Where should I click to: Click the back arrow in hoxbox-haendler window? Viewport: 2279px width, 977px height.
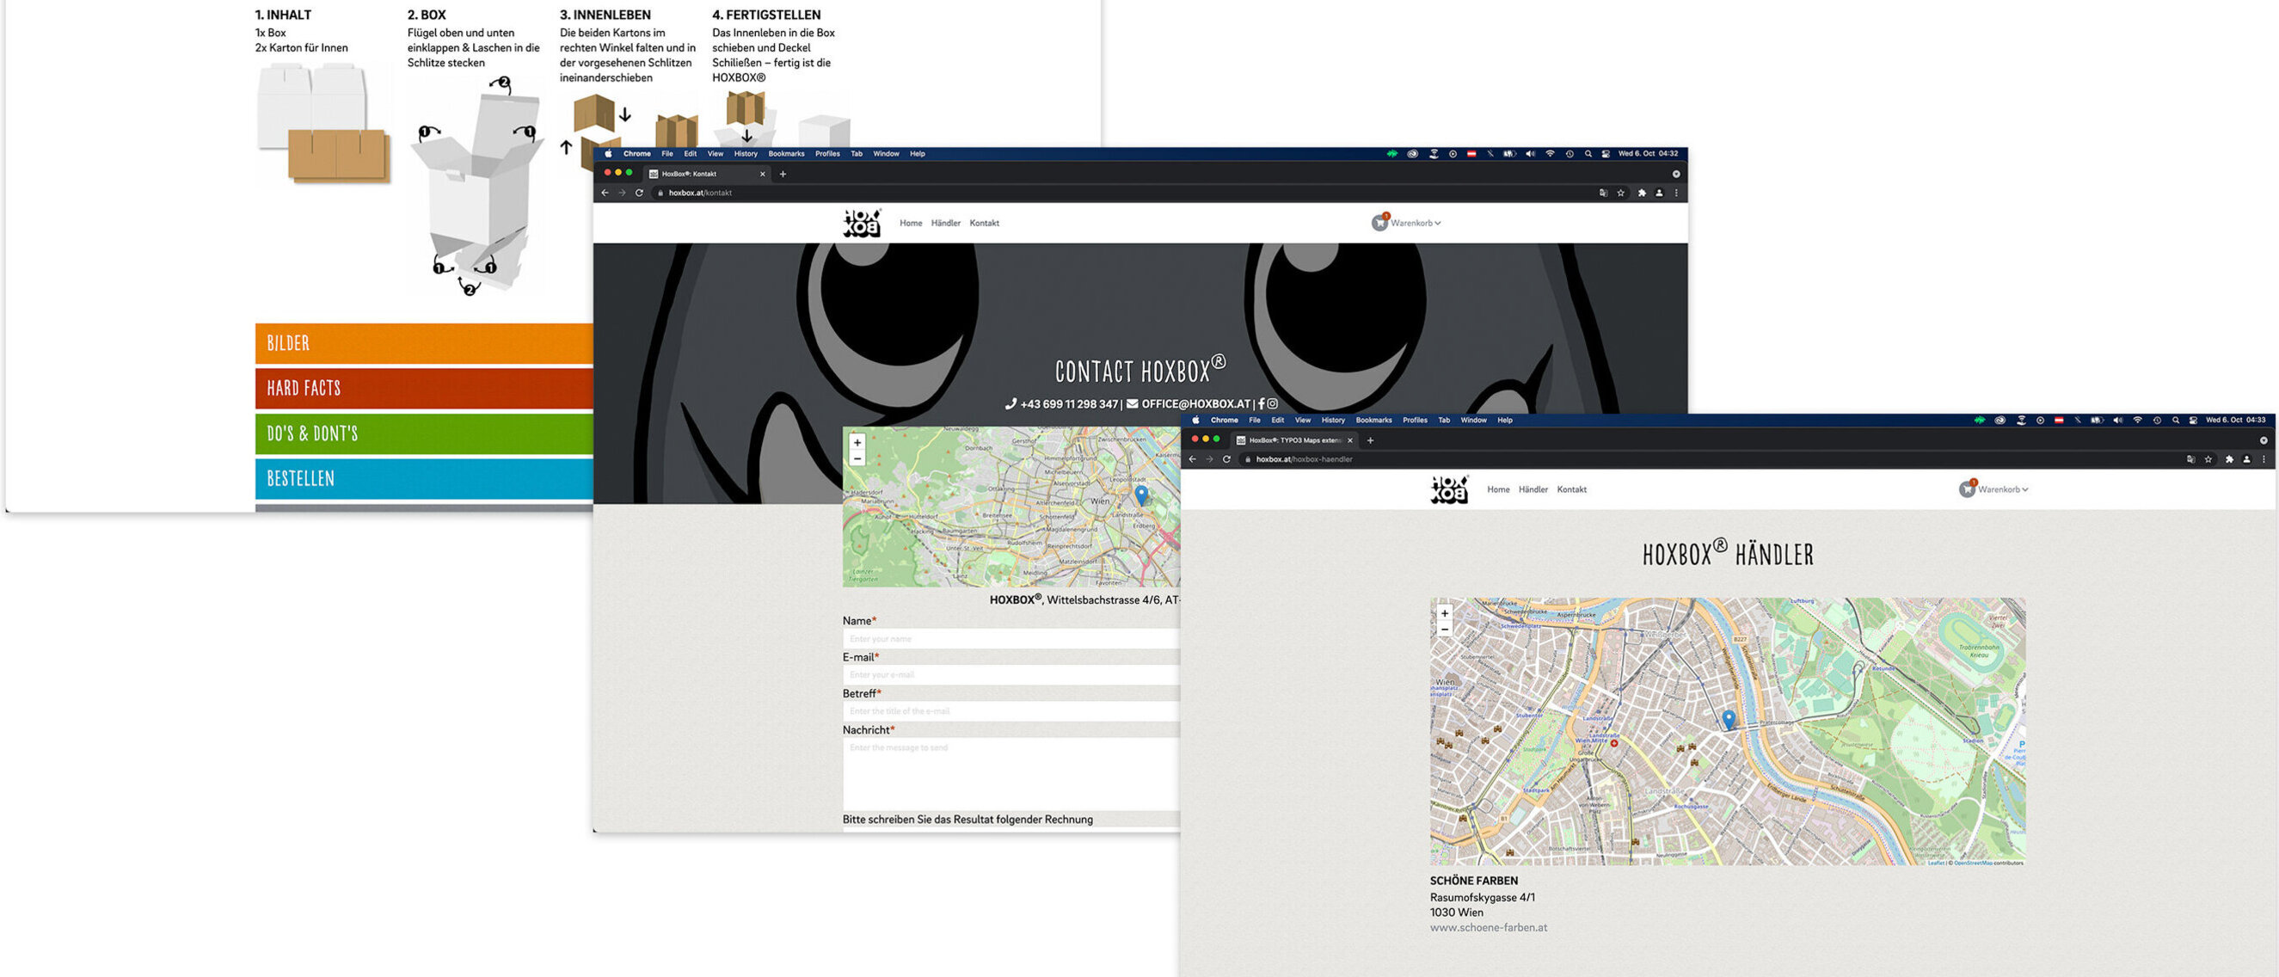(1193, 459)
